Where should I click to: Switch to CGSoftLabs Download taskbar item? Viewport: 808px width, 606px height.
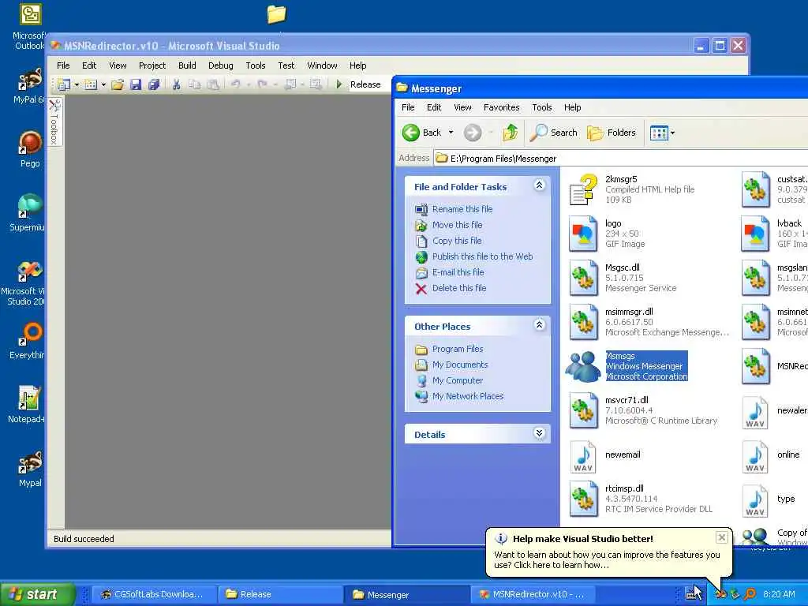tap(152, 594)
